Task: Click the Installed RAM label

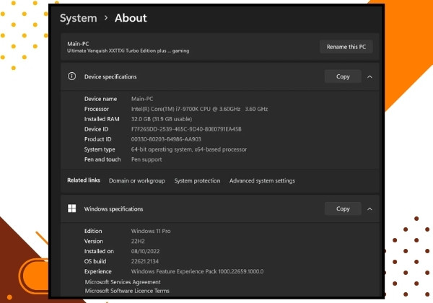Action: [x=102, y=119]
